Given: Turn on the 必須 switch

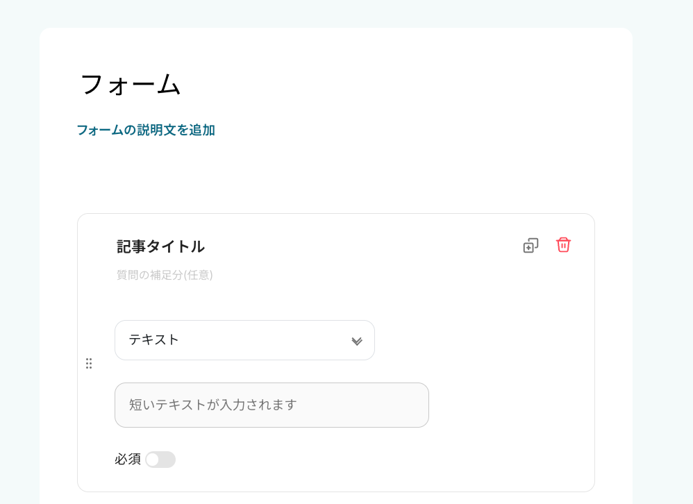Looking at the screenshot, I should pyautogui.click(x=160, y=460).
